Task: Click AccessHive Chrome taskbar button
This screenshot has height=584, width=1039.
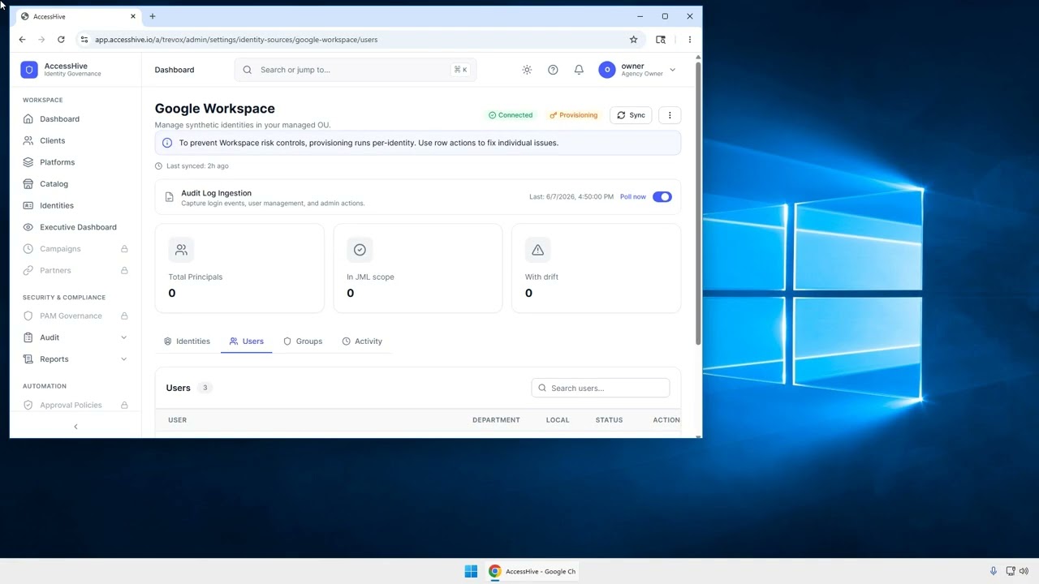Action: click(x=532, y=571)
